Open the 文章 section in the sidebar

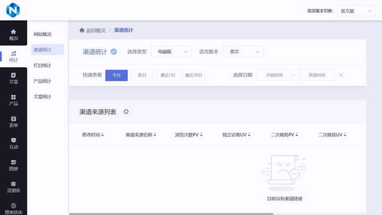point(13,78)
